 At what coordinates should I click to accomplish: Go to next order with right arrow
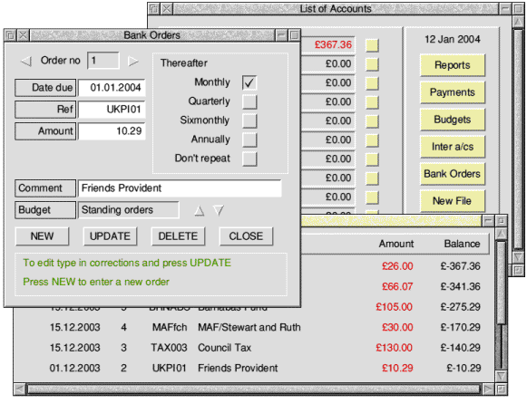pos(133,61)
